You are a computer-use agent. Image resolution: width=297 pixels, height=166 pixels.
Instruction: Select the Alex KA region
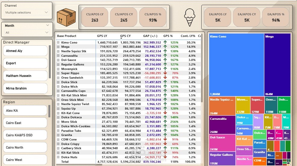click(x=25, y=110)
